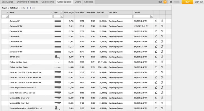Viewport: 204px width, 111px height.
Task: Sort by Inner width column
Action: tap(80, 12)
